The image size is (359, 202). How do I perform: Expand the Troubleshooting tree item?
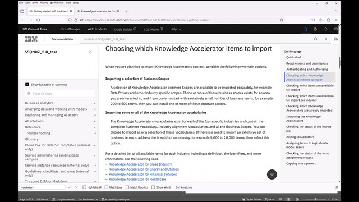click(x=95, y=134)
